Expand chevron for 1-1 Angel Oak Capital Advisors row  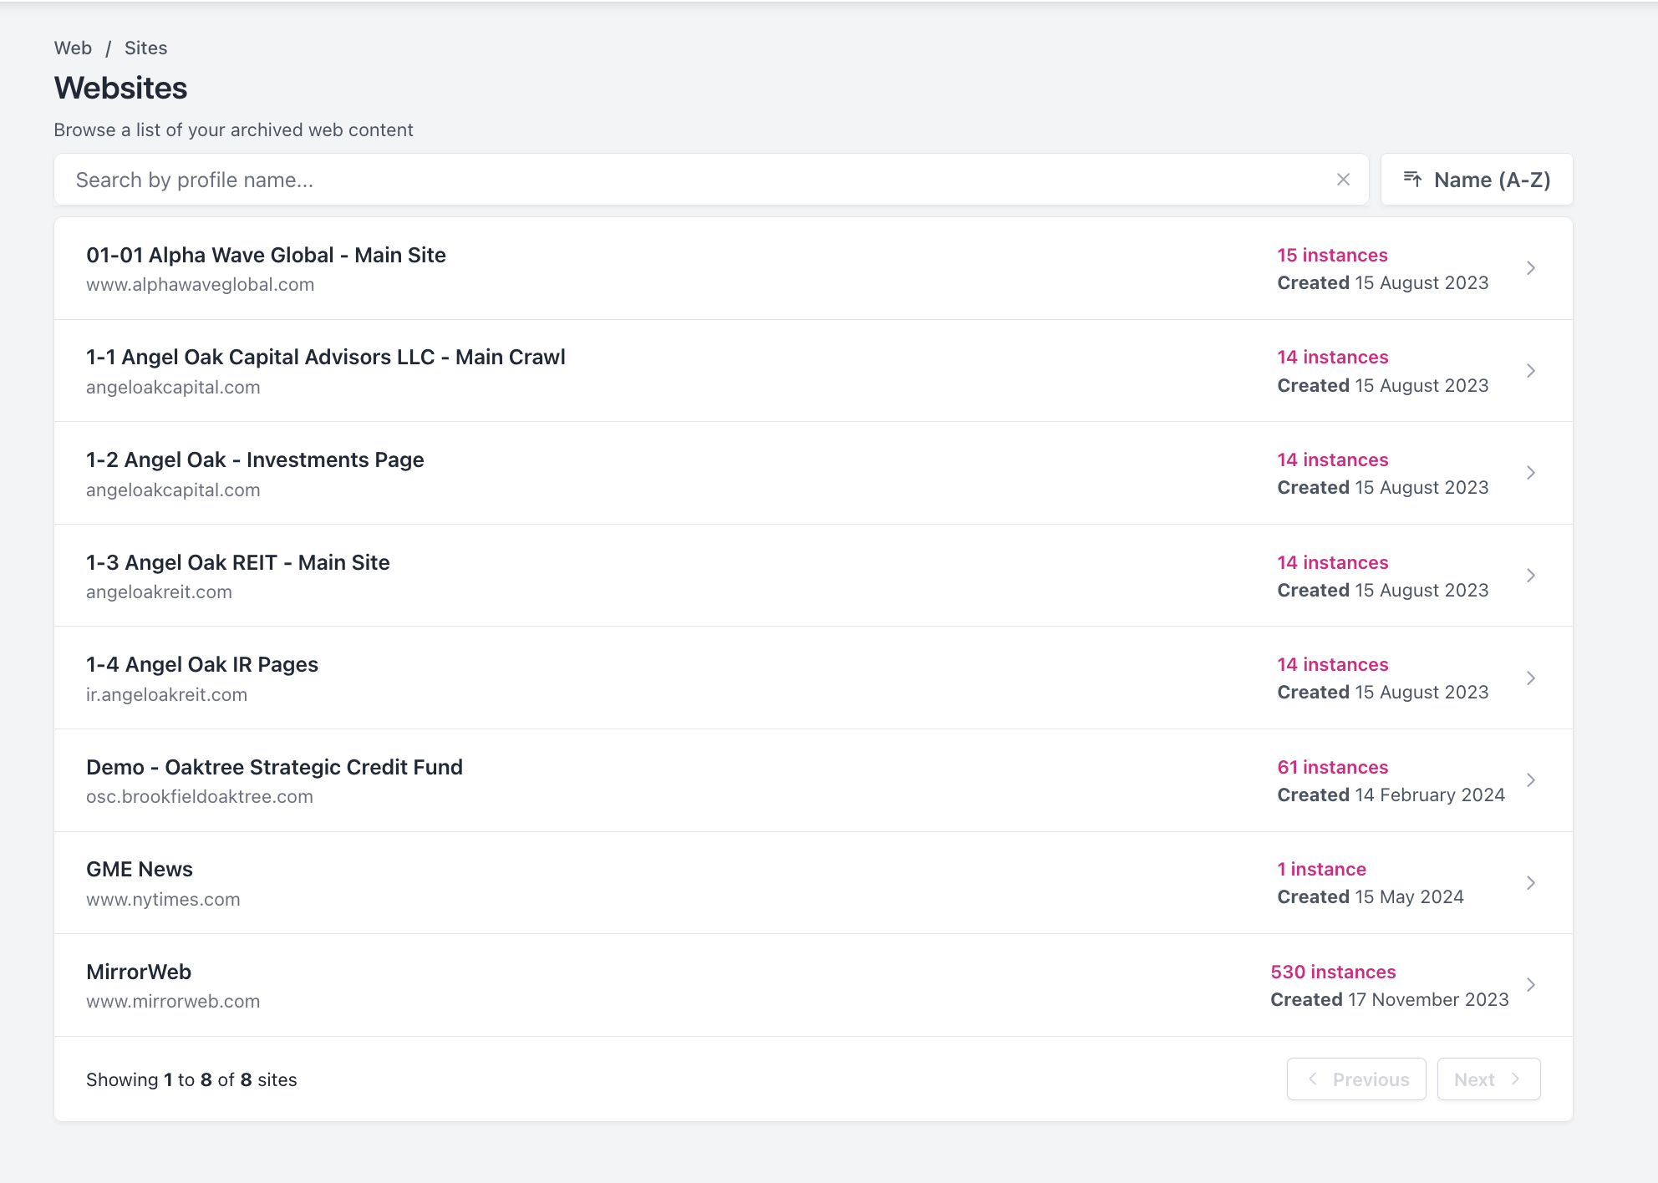(x=1531, y=370)
